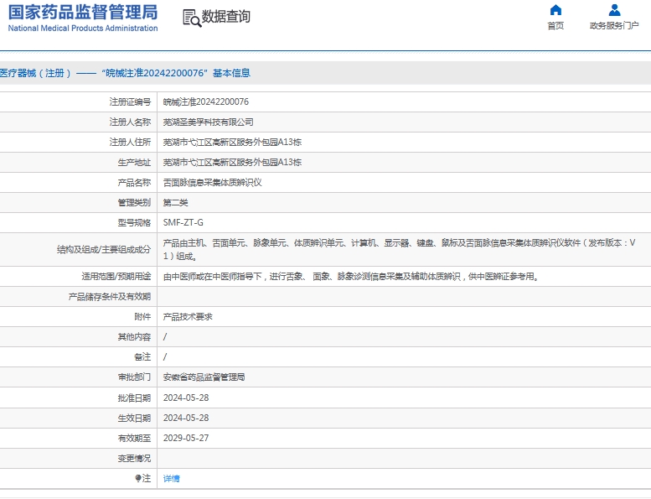Click the National Medical Products Administration subtitle

point(83,29)
